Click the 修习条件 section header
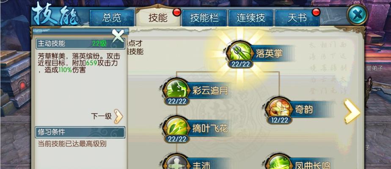Image resolution: width=391 pixels, height=169 pixels. (x=80, y=132)
